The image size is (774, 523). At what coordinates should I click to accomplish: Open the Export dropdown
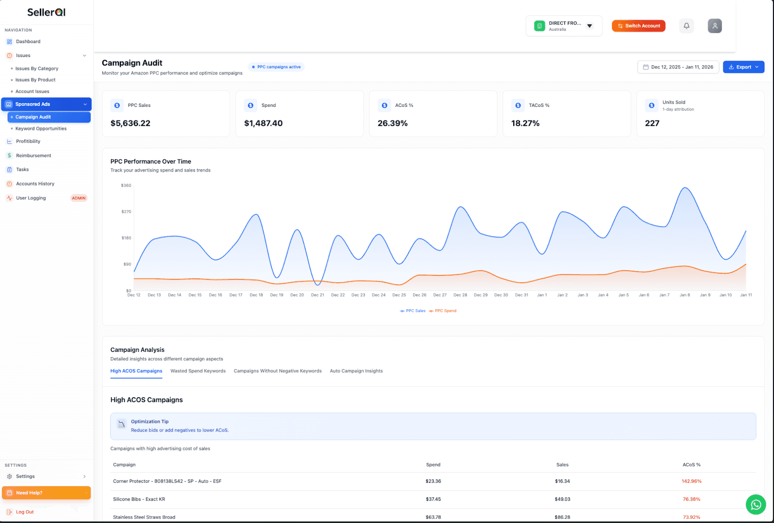pyautogui.click(x=744, y=67)
